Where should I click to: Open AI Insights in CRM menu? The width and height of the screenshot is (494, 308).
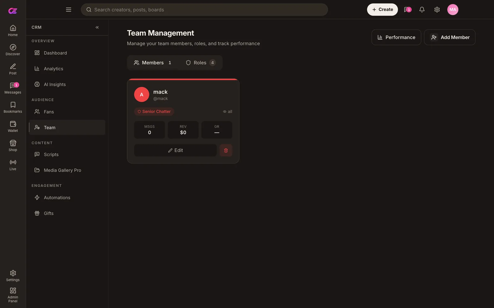point(67,84)
